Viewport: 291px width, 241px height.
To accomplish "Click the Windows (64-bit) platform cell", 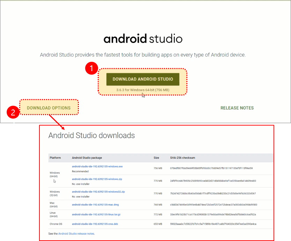I will (54, 175).
